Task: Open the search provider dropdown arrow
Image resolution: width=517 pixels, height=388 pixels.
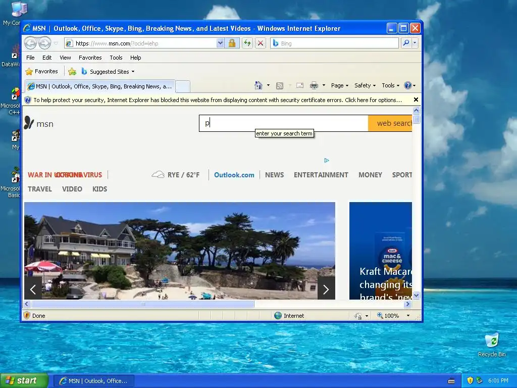Action: point(415,43)
